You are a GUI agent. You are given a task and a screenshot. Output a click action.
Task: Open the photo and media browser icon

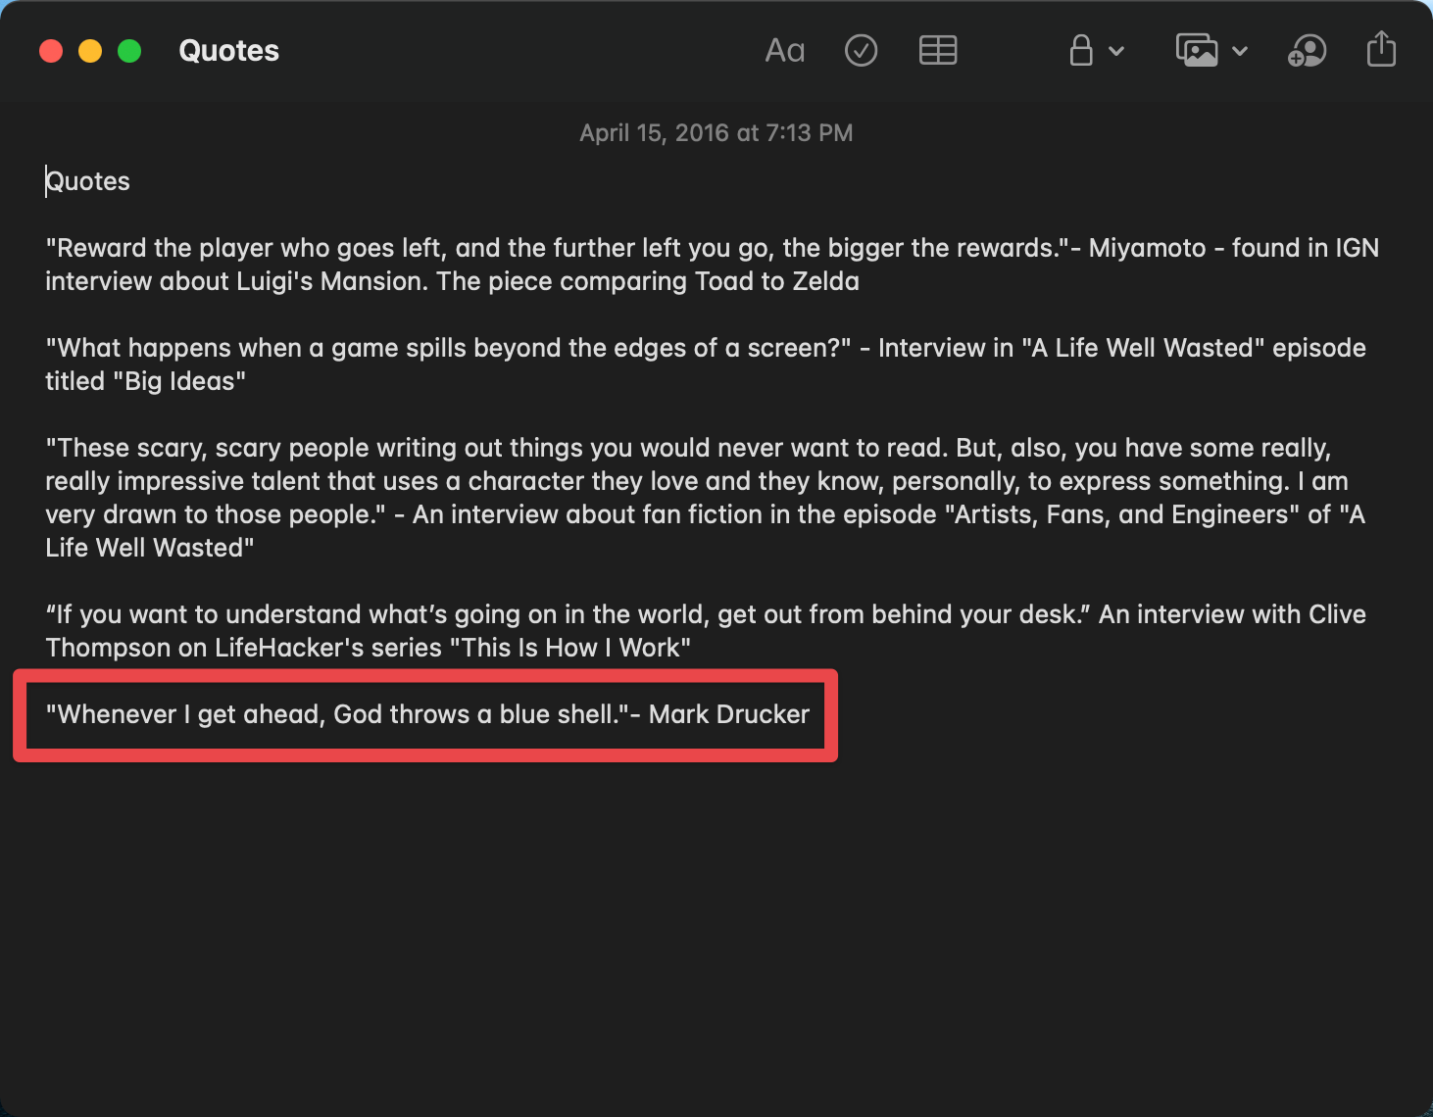[x=1197, y=51]
